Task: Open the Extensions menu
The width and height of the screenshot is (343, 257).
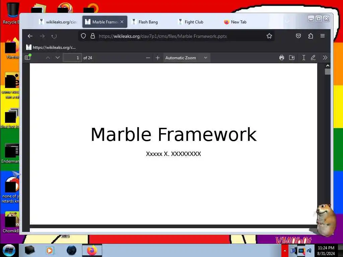Action: click(311, 36)
